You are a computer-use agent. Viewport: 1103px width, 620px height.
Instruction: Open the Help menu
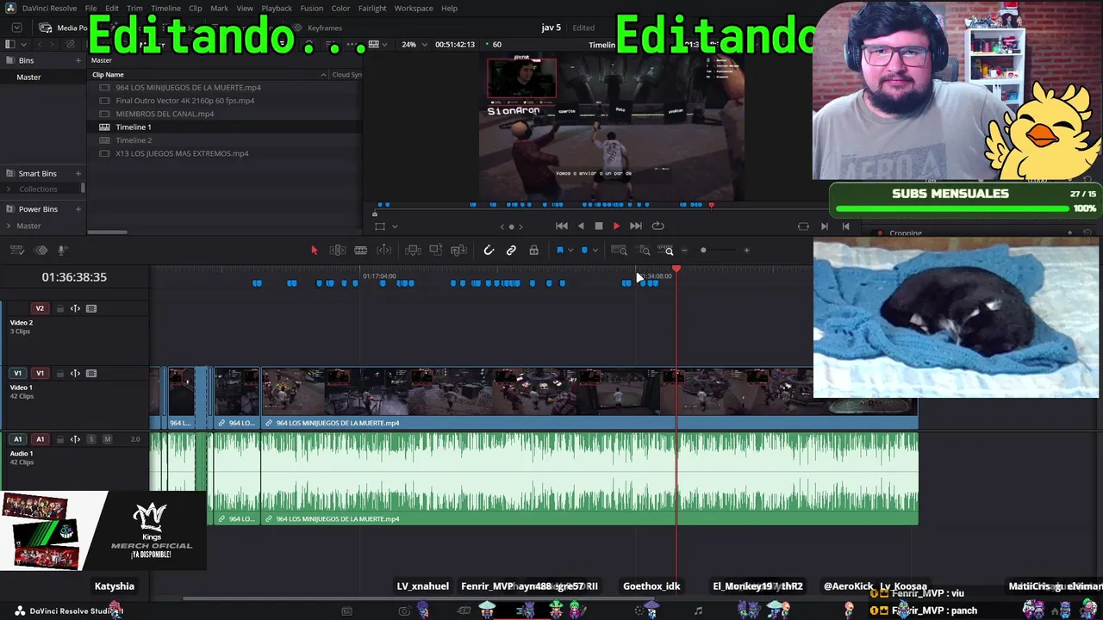[x=450, y=9]
